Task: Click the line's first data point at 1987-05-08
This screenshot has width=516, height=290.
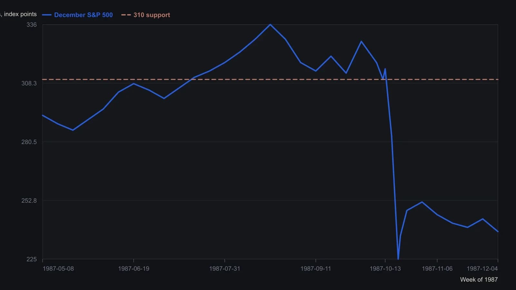Action: (43, 115)
